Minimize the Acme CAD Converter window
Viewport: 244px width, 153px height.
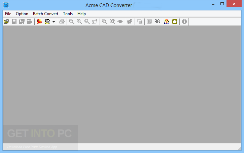click(213, 4)
